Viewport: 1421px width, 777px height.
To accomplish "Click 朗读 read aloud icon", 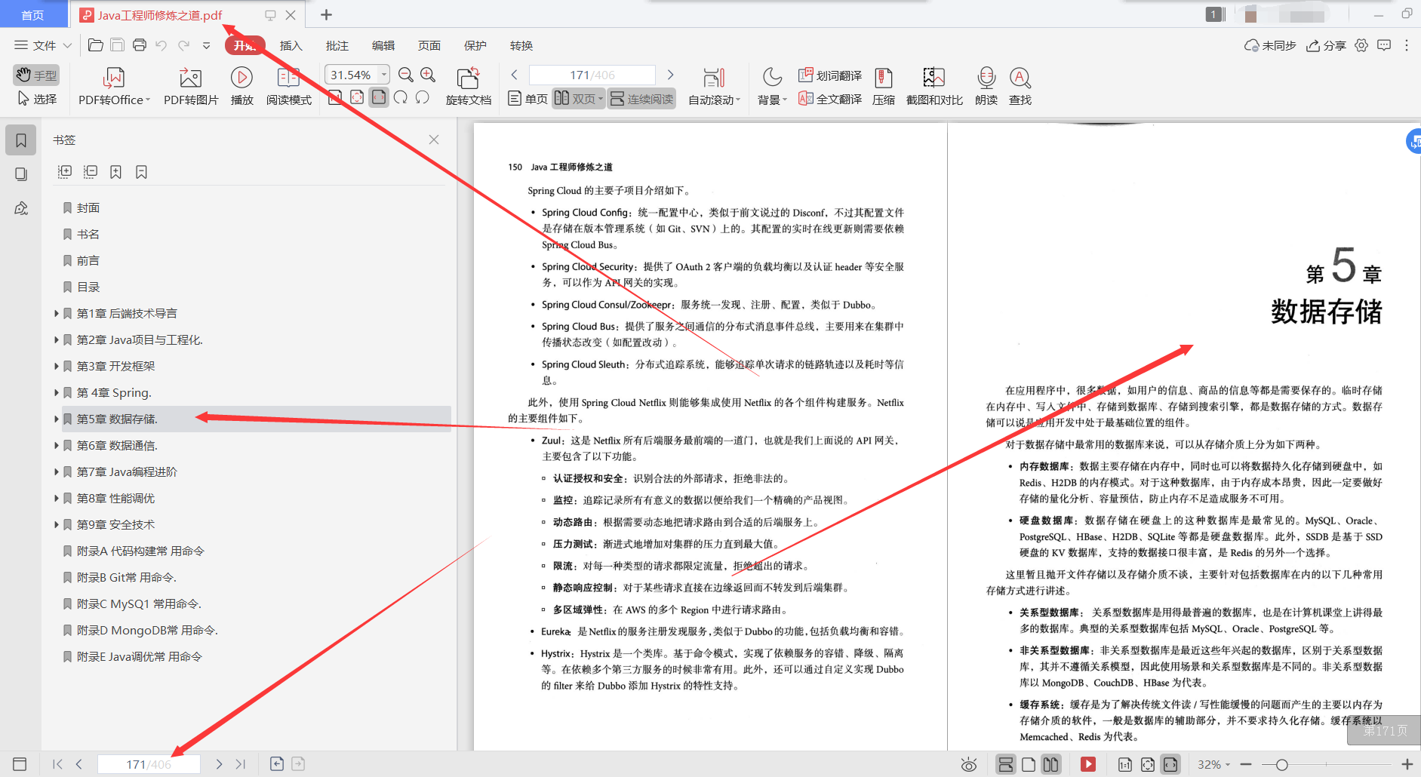I will coord(986,86).
